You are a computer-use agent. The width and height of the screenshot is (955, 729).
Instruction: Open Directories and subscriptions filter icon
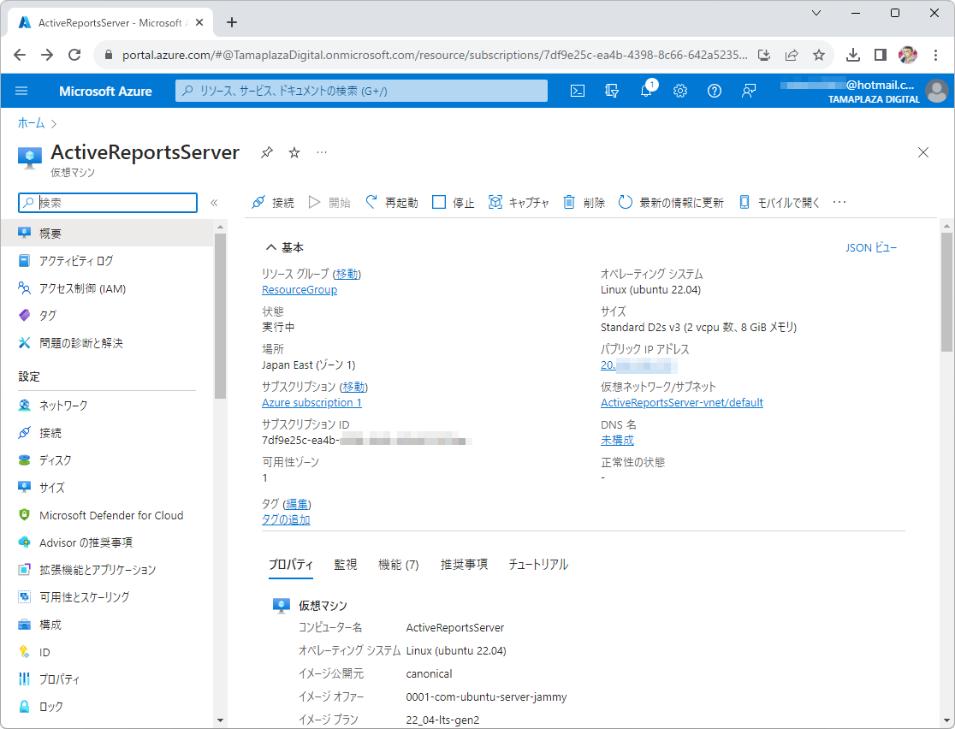pos(612,91)
